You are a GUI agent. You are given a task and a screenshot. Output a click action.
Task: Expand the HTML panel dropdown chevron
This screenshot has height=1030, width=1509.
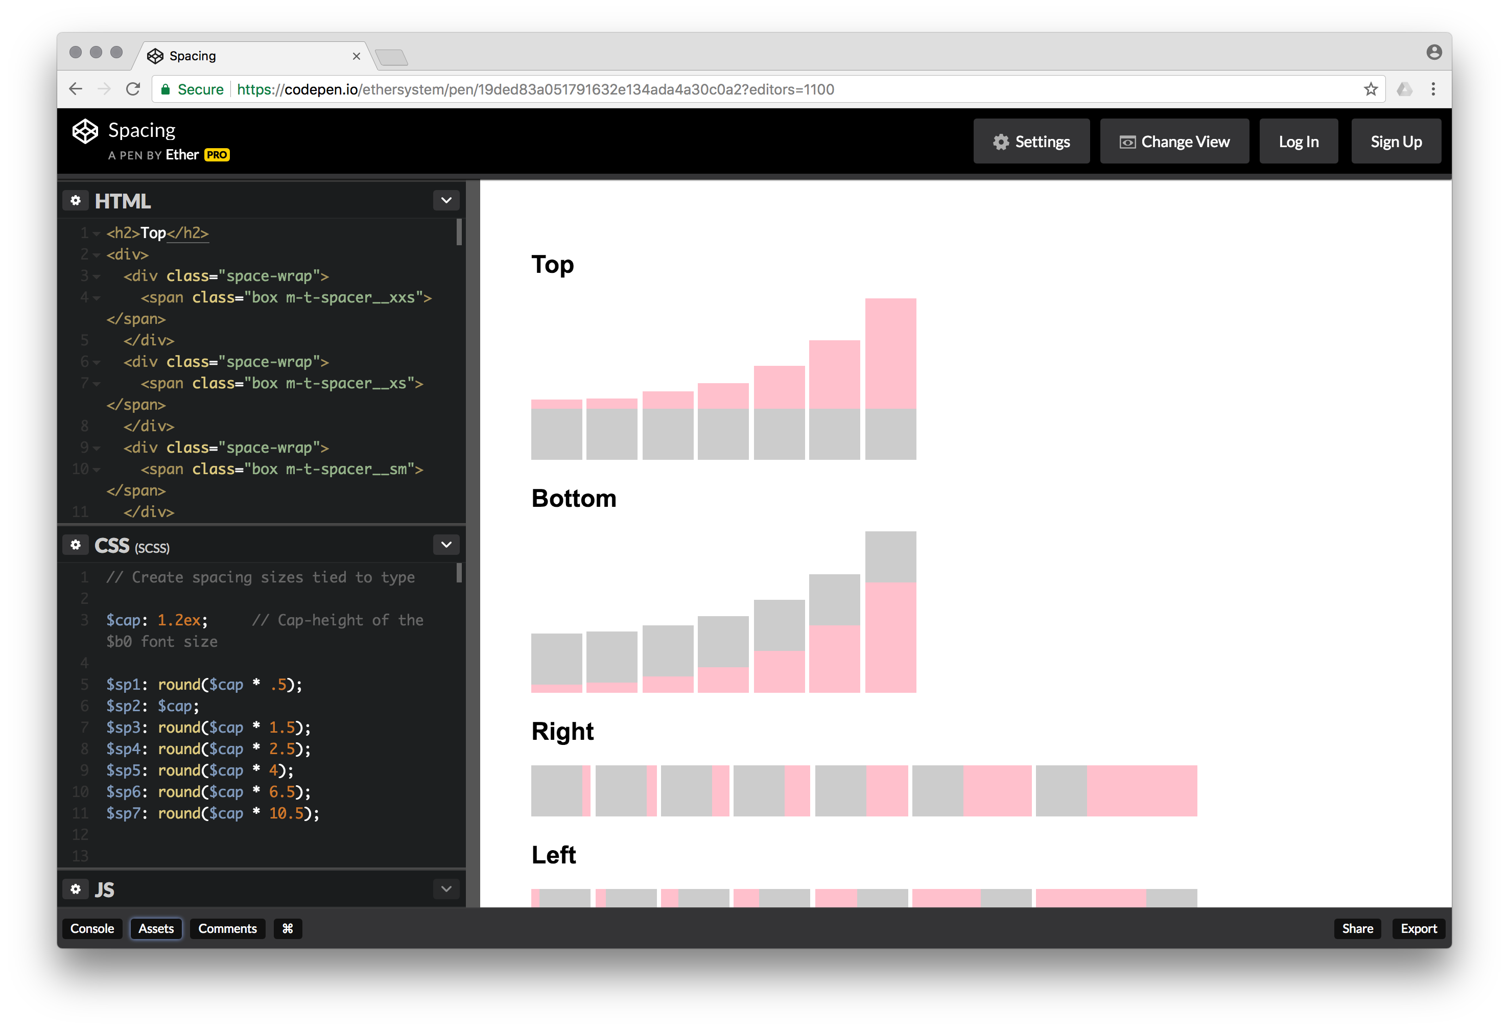pyautogui.click(x=446, y=201)
